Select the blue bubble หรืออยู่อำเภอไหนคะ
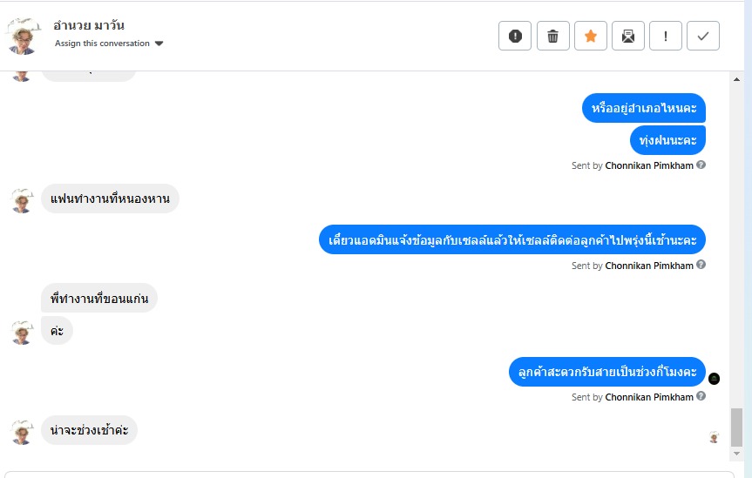This screenshot has height=478, width=752. tap(643, 108)
